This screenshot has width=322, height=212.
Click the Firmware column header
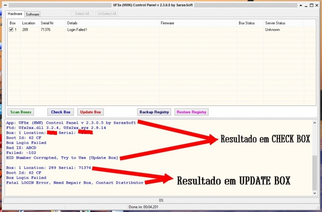(198, 23)
